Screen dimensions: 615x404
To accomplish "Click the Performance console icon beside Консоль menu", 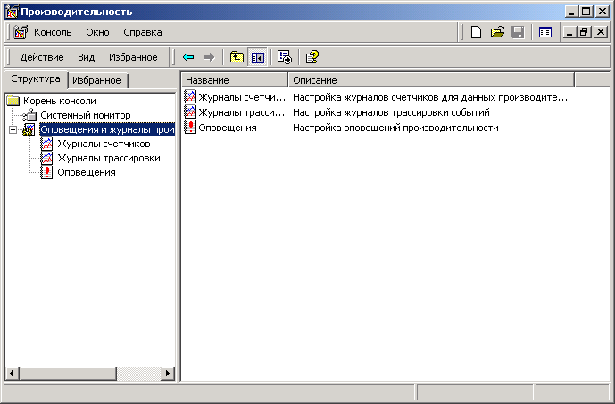I will 21,32.
